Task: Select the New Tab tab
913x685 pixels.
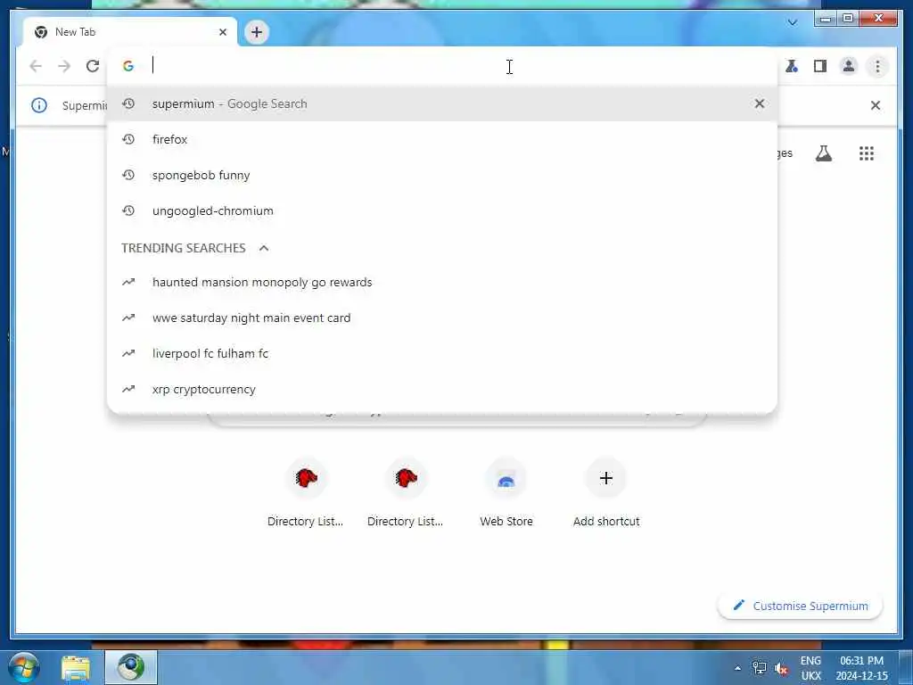Action: pyautogui.click(x=130, y=32)
